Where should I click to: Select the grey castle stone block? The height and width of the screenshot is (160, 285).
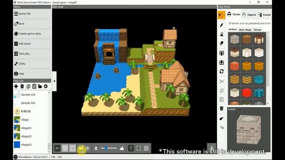[235, 39]
